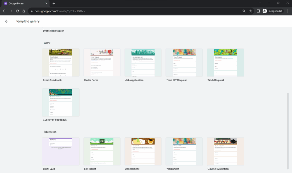Image resolution: width=292 pixels, height=173 pixels.
Task: Reload the page with the refresh icon
Action: 17,11
